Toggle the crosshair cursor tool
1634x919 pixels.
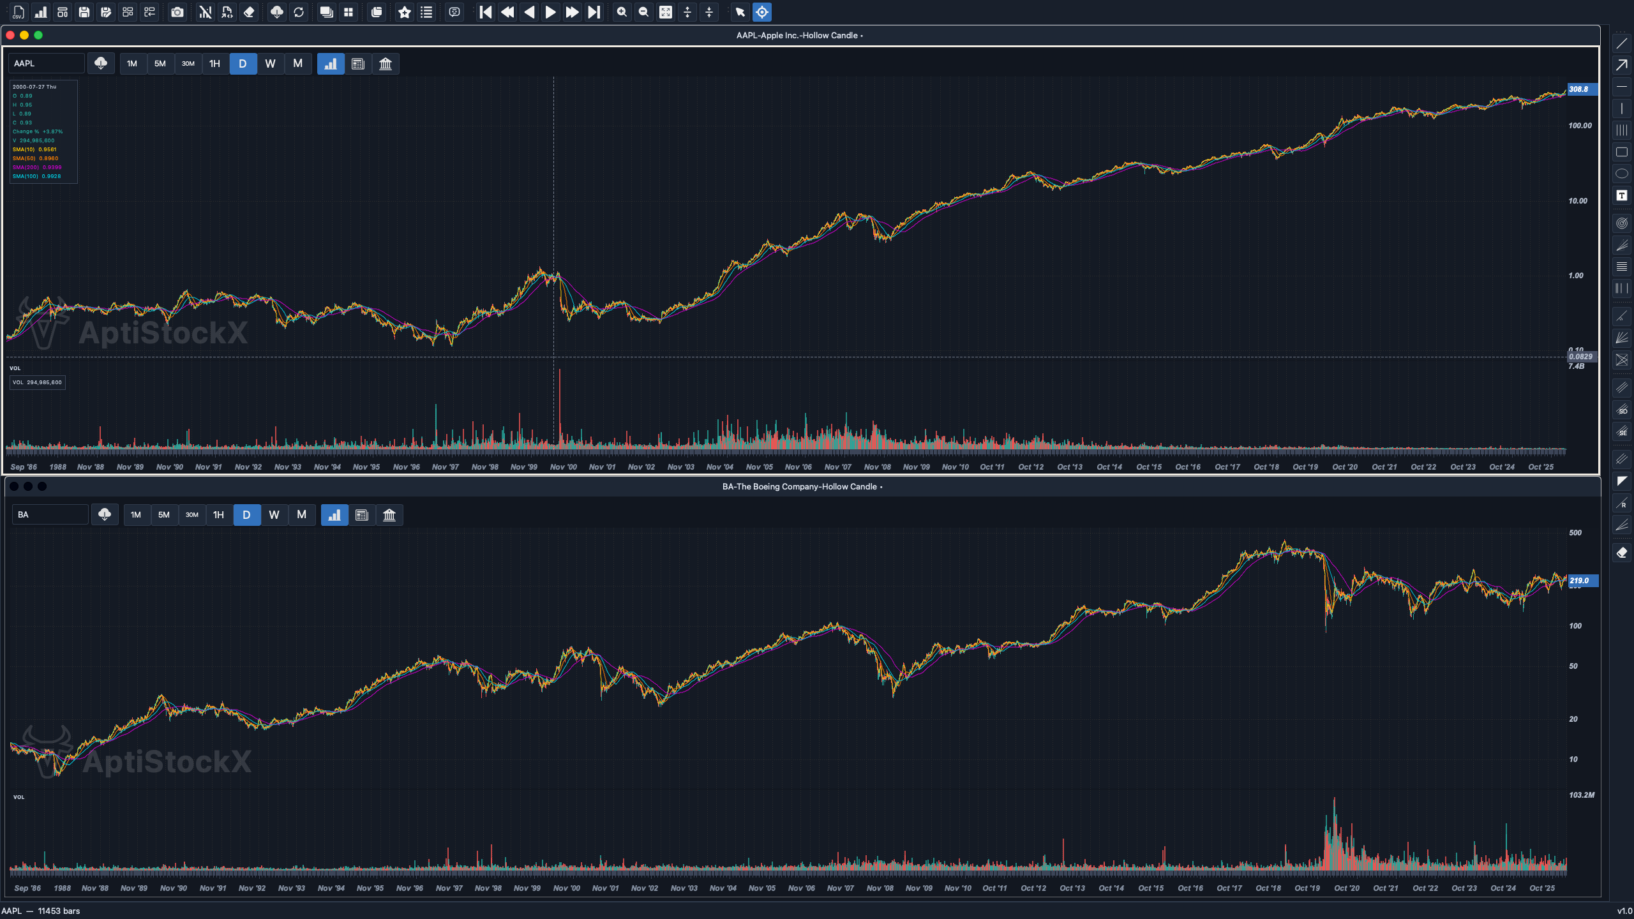pos(762,12)
